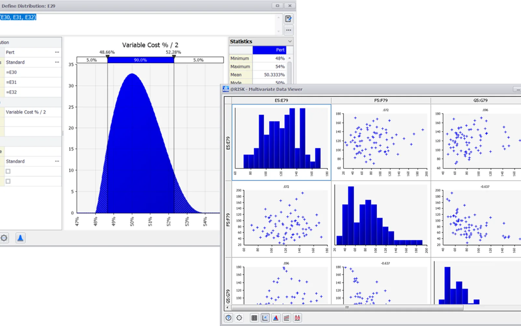Viewport: 521px width, 326px height.
Task: Open ellipsis in Standard row below Variable Cost
Action: [57, 161]
